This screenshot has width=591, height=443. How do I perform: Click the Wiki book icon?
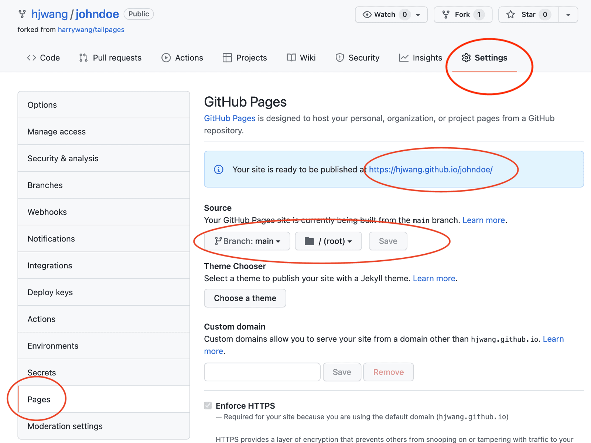(x=291, y=58)
